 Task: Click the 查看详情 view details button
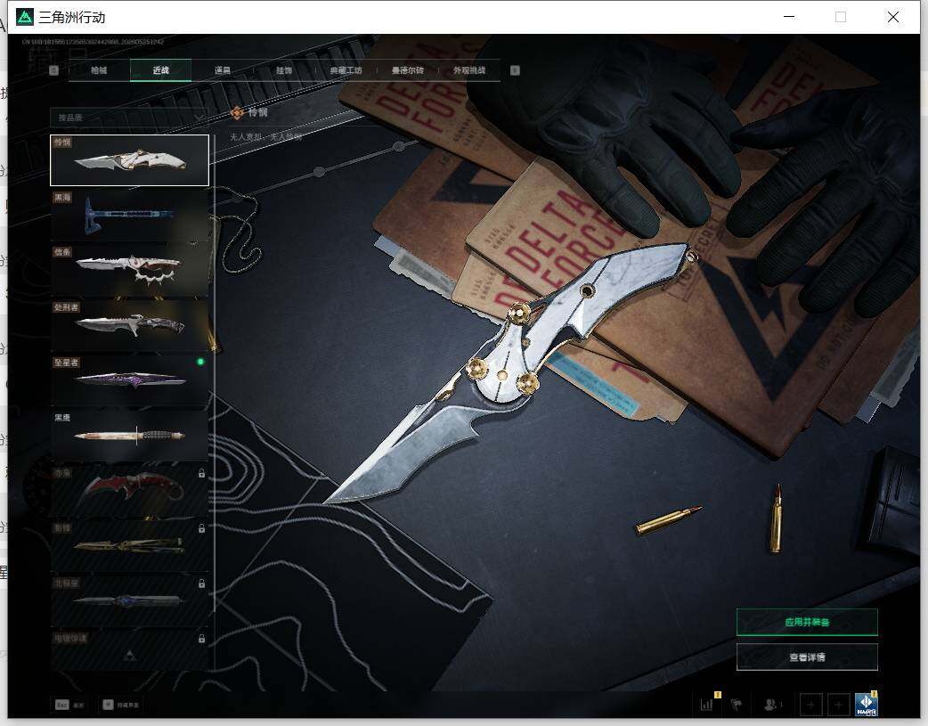tap(807, 657)
